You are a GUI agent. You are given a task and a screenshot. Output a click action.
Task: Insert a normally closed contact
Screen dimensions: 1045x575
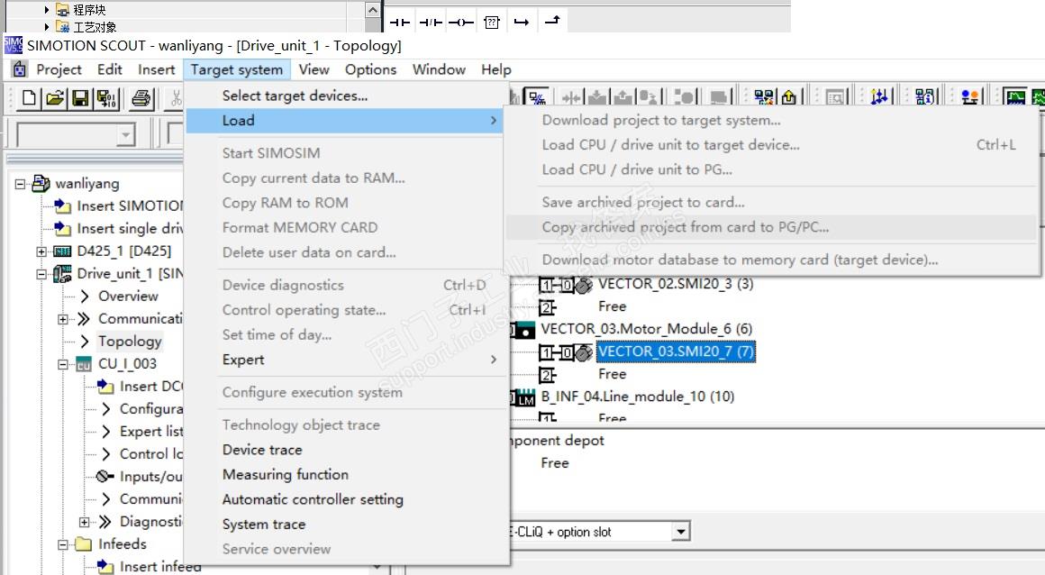pos(431,22)
